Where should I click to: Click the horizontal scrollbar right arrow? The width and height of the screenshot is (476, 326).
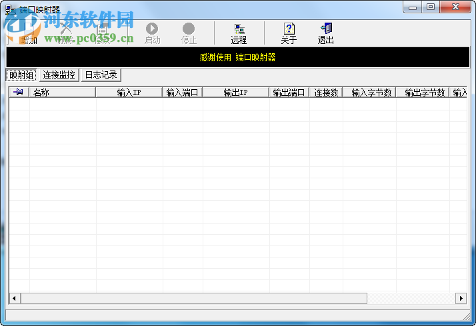pos(461,299)
